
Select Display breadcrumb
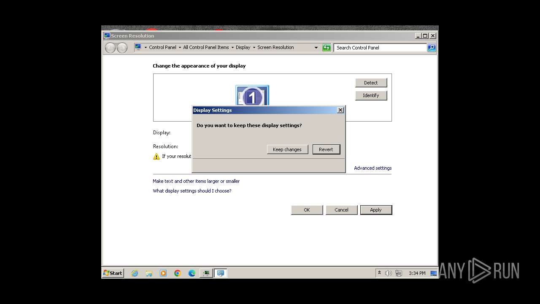coord(243,47)
